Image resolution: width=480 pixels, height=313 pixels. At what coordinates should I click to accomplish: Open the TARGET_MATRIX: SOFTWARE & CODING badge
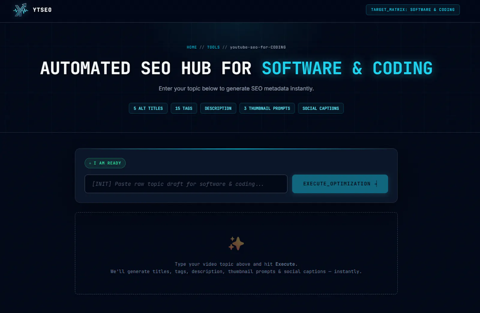412,10
